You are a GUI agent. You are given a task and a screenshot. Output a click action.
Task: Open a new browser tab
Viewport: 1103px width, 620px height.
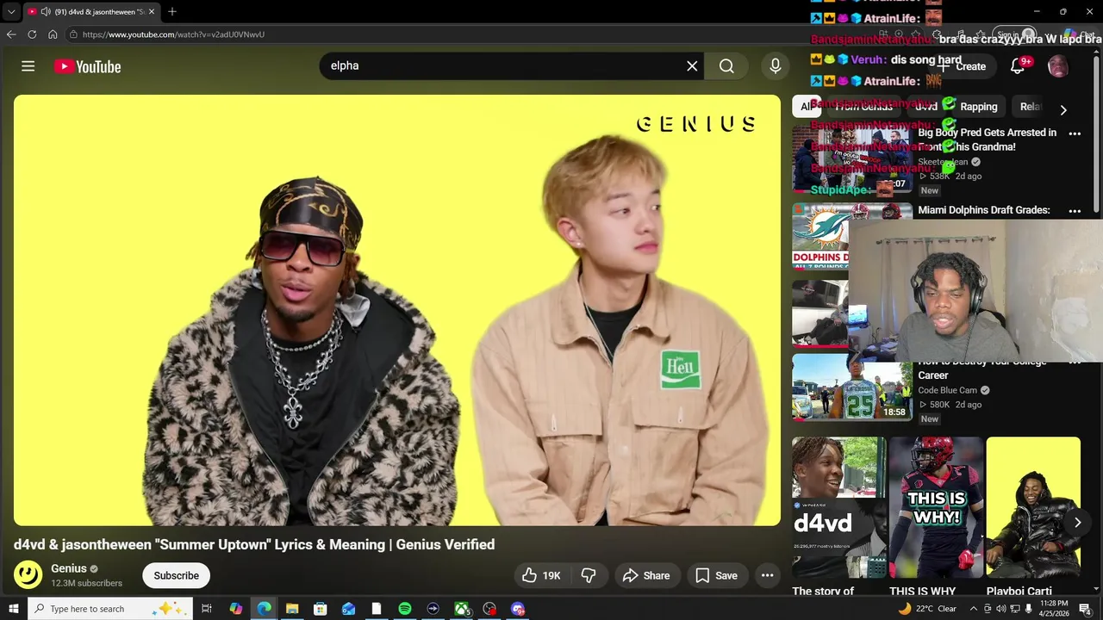tap(171, 12)
